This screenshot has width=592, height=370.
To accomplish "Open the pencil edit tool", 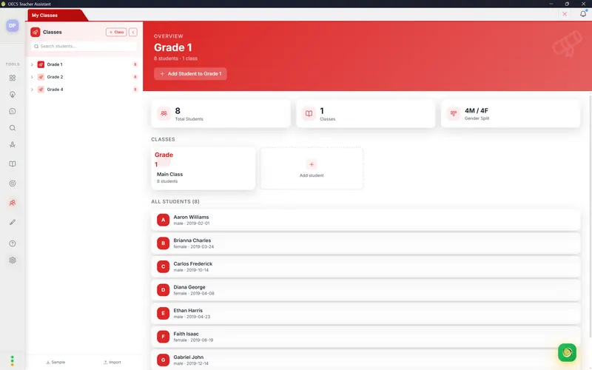I will (13, 223).
